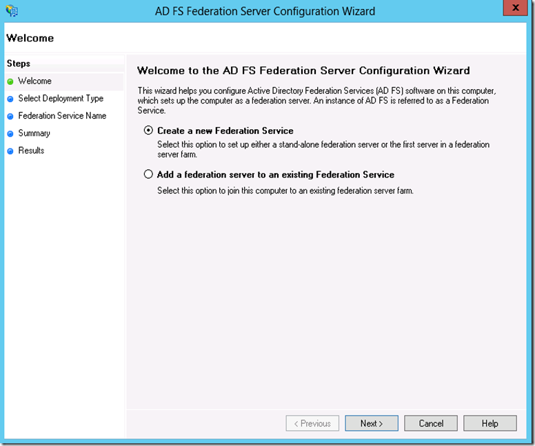The height and width of the screenshot is (446, 535).
Task: Click the blue bullet beside Summary
Action: pos(10,134)
